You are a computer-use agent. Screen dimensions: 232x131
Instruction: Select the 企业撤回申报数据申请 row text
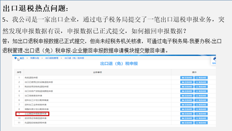[x=35, y=114]
